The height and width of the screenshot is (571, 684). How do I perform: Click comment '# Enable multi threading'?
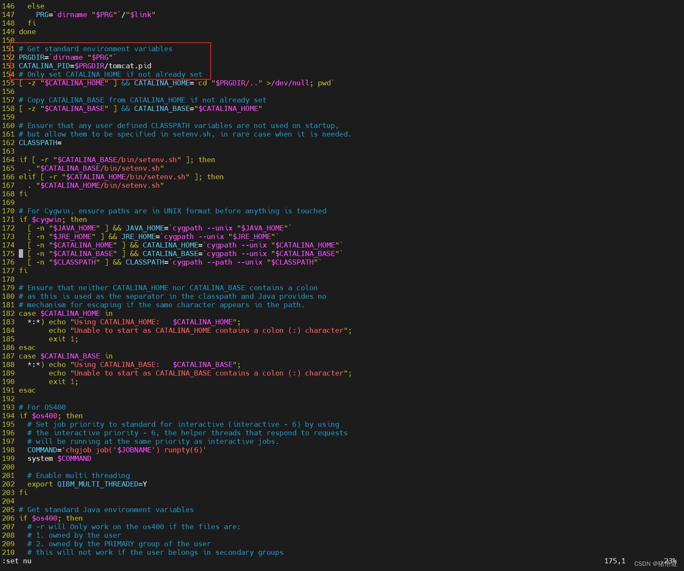pyautogui.click(x=79, y=475)
